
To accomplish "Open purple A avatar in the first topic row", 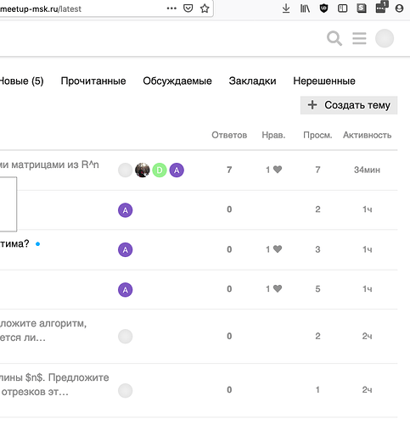I will tap(177, 170).
